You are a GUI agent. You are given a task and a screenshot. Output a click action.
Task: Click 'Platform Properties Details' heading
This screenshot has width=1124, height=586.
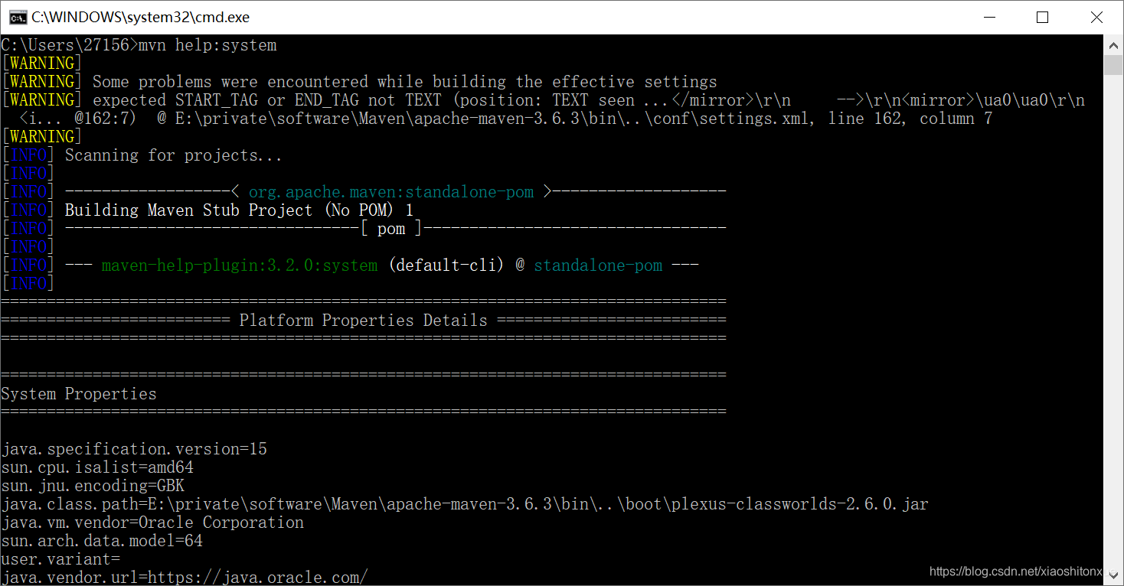[363, 321]
